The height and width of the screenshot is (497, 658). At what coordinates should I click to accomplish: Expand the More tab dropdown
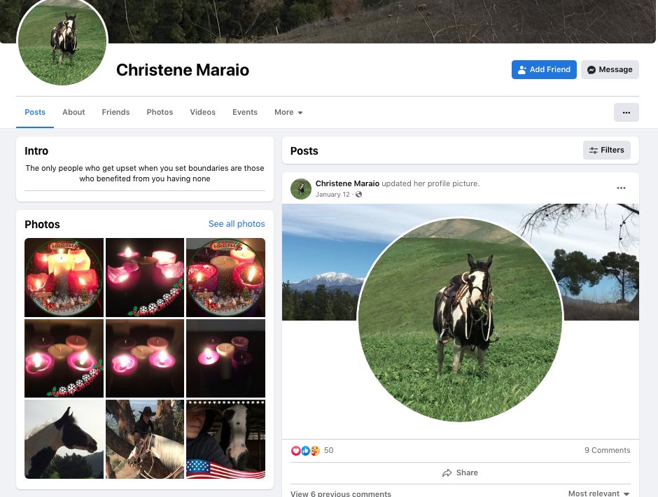[288, 113]
